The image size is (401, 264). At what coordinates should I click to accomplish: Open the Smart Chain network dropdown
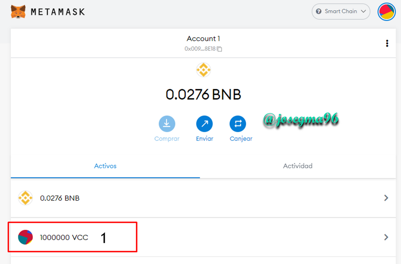[341, 11]
